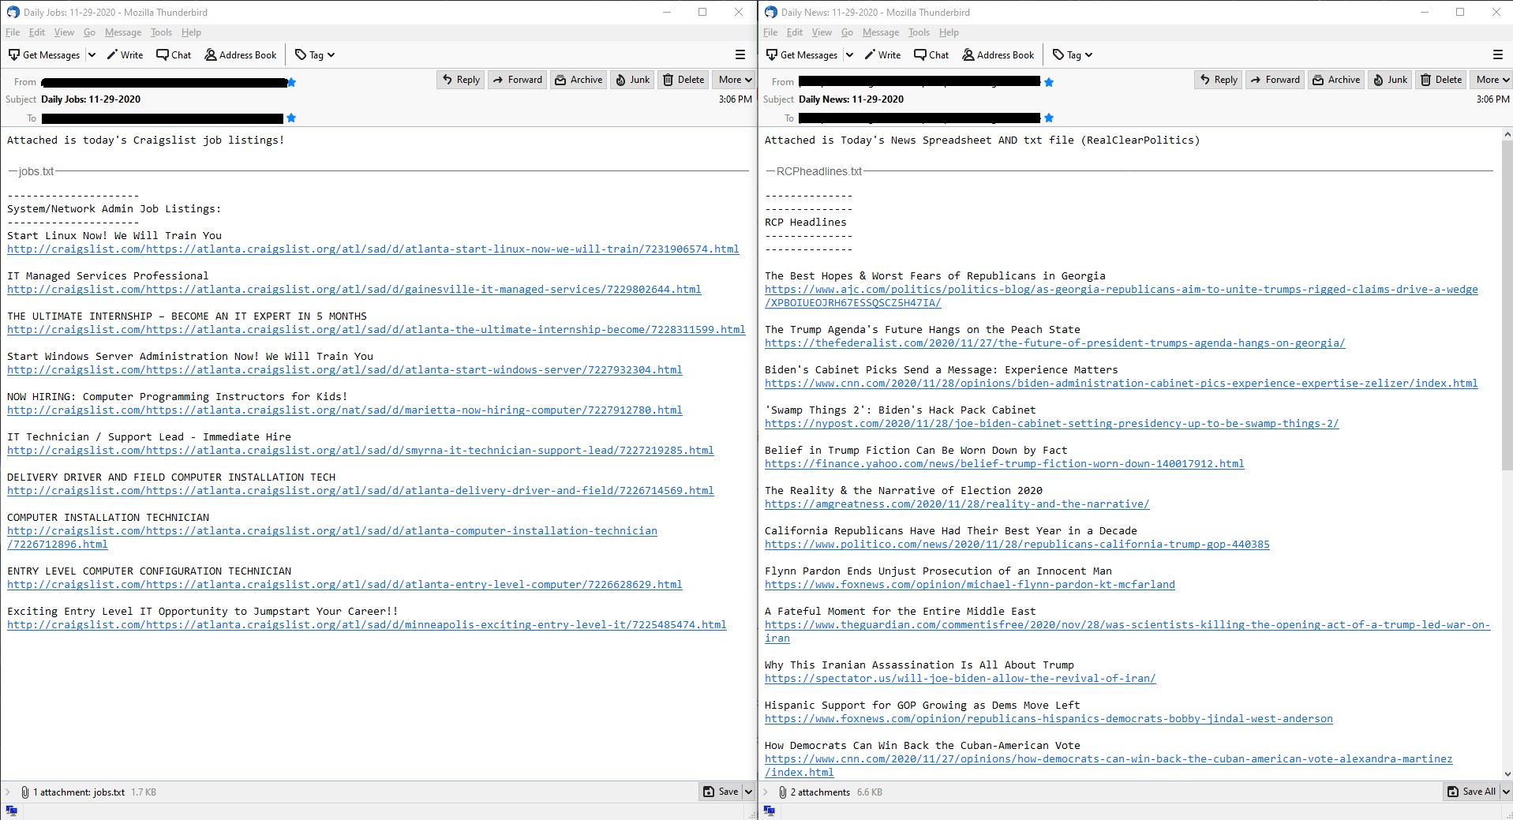Open the gainesville-it-managed-services craigslist link
The width and height of the screenshot is (1513, 820).
pyautogui.click(x=354, y=290)
